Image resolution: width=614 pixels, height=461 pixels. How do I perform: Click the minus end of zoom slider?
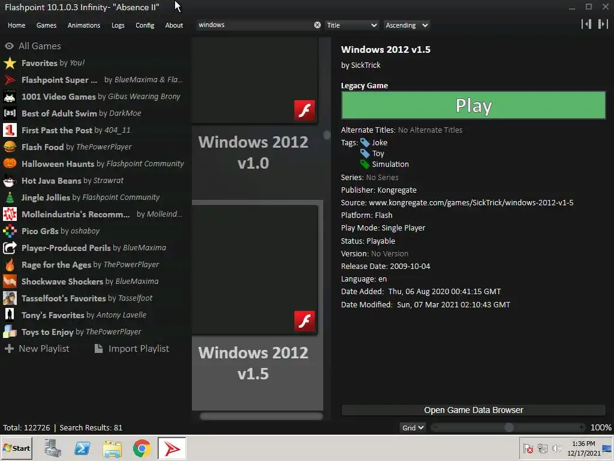(436, 427)
